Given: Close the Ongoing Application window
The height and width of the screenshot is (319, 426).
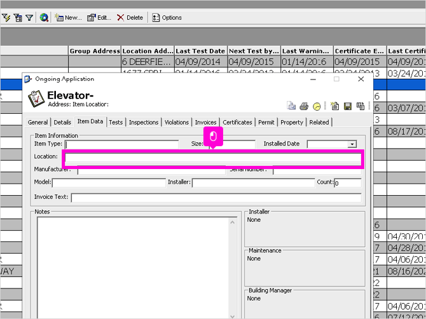Looking at the screenshot, I should pos(361,79).
